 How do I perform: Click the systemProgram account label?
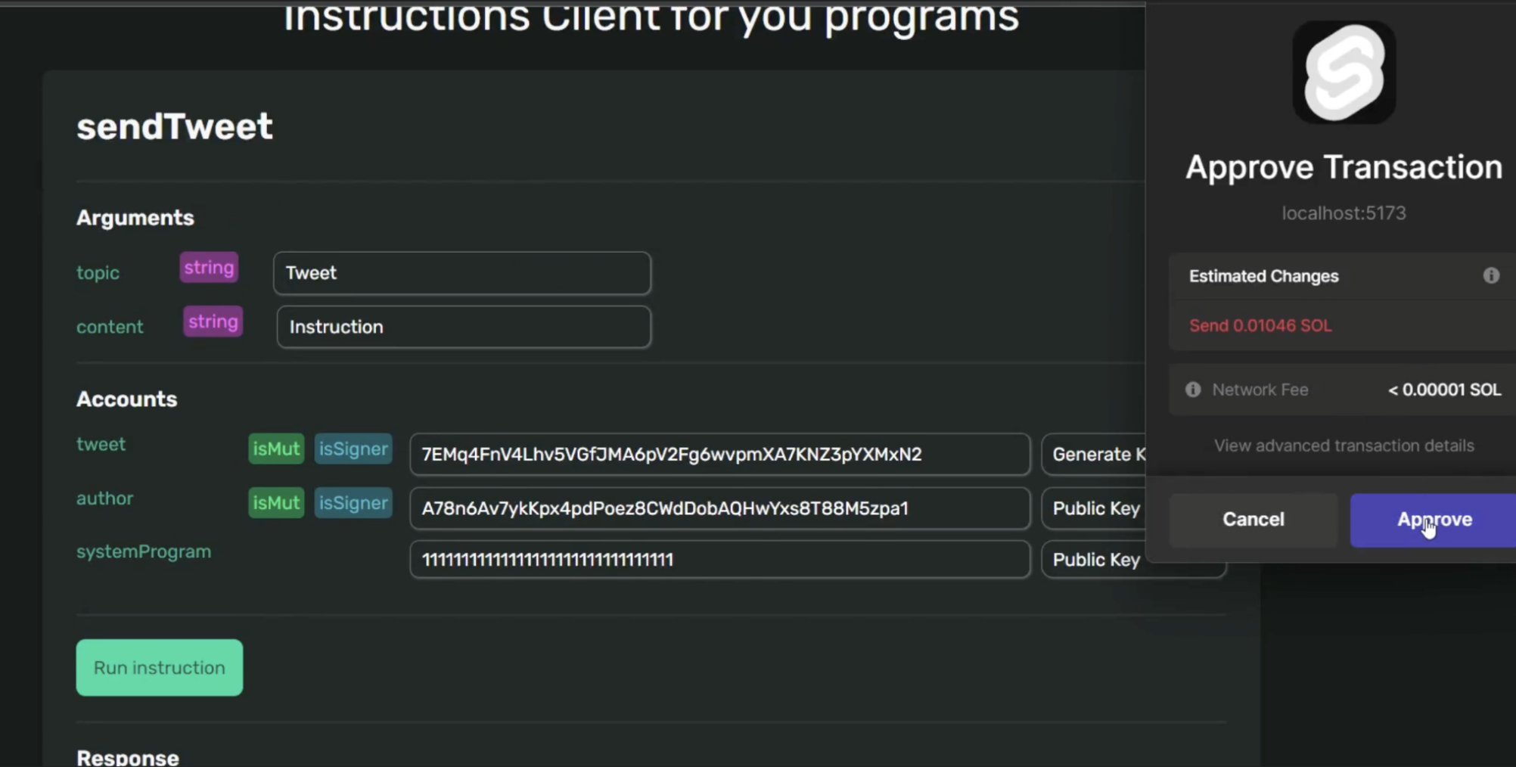[144, 551]
